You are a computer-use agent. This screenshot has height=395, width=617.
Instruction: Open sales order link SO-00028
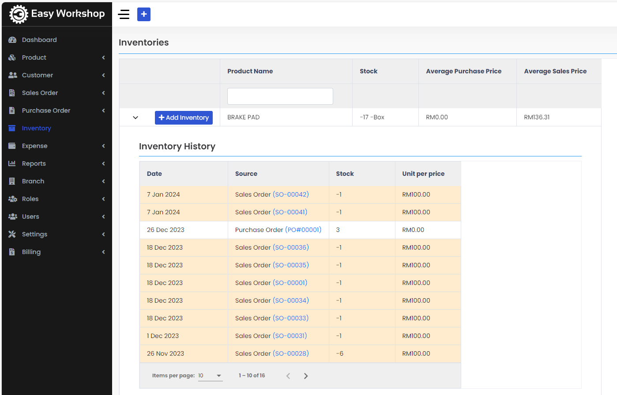click(291, 353)
